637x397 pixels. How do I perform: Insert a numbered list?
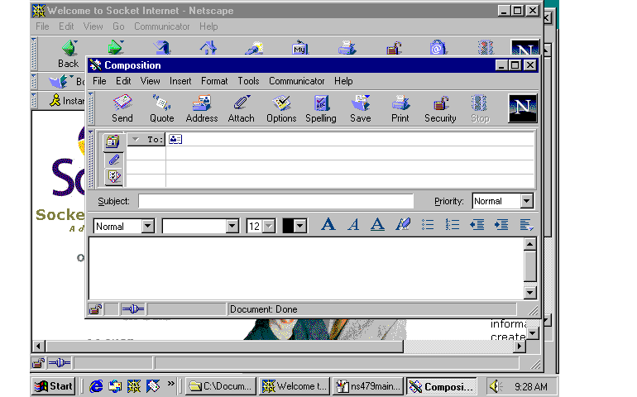pos(453,225)
